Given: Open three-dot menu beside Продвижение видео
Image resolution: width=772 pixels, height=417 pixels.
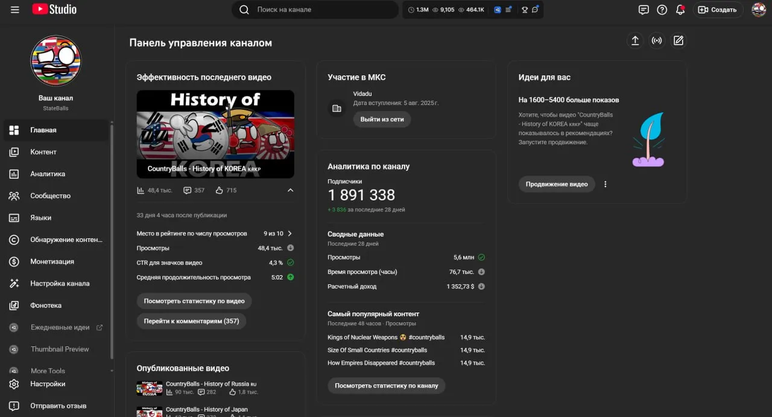Looking at the screenshot, I should click(606, 184).
